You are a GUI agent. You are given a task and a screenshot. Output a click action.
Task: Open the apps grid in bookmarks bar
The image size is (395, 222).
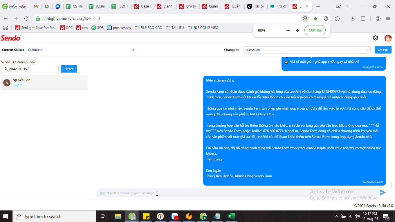click(x=5, y=28)
